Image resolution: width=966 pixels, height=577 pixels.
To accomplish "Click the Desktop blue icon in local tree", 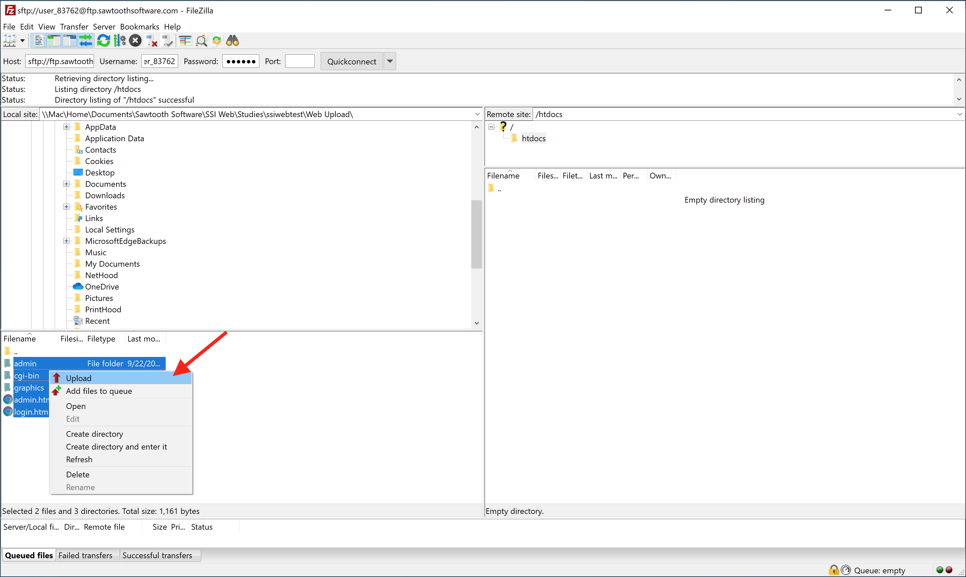I will 78,172.
